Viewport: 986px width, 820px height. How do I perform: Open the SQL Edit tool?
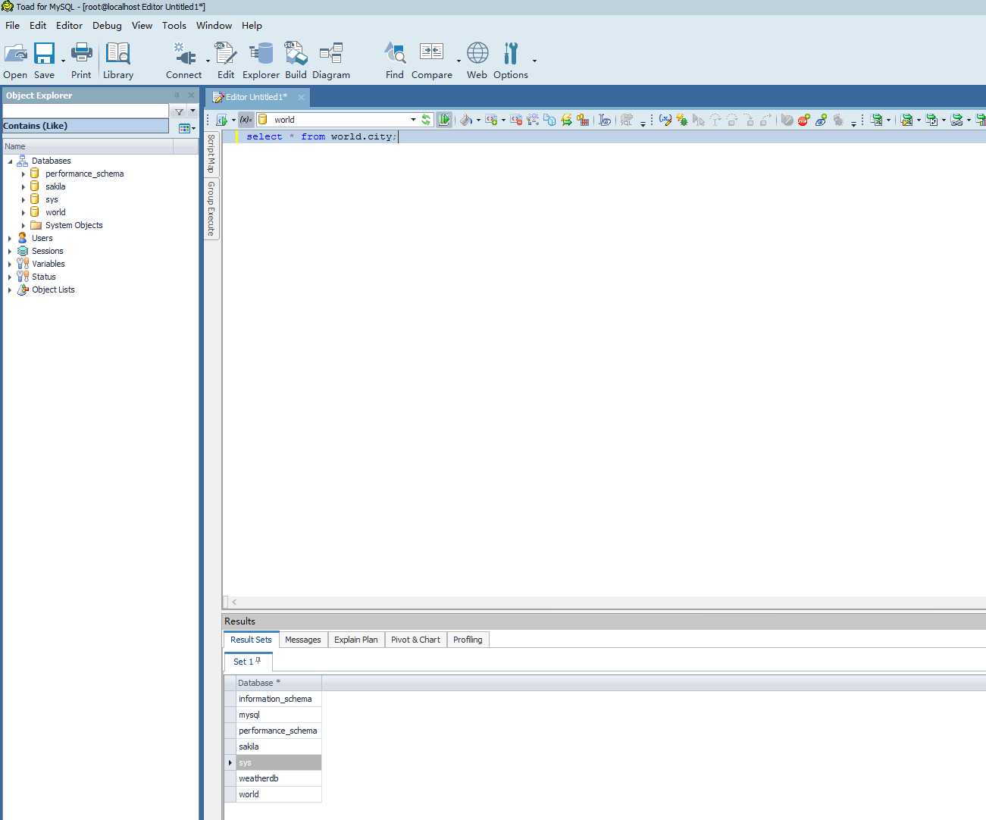pos(226,61)
